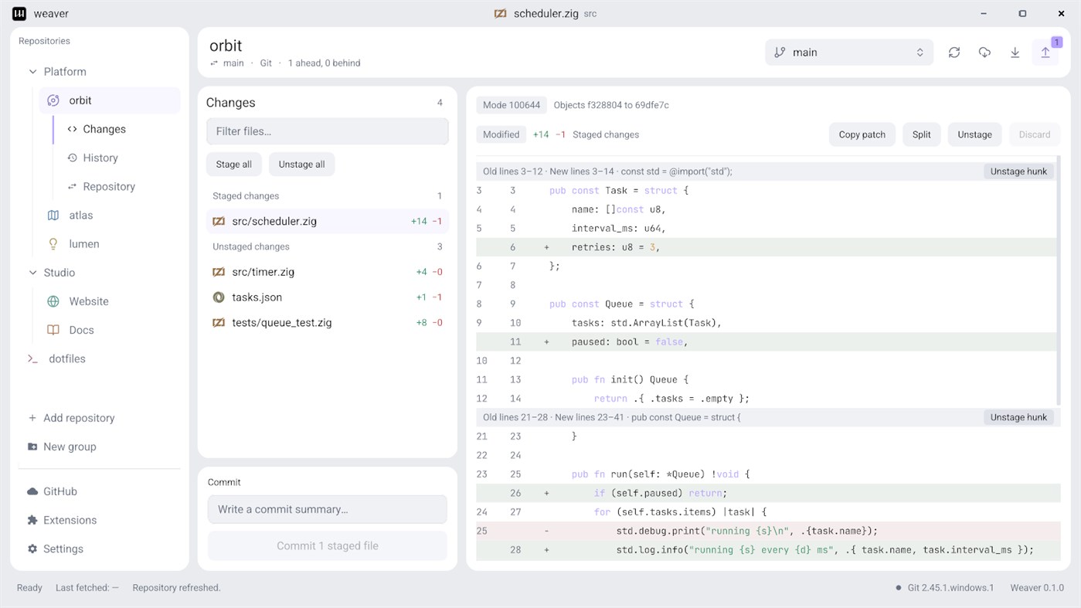Click the New group folder icon
This screenshot has height=608, width=1081.
32,447
